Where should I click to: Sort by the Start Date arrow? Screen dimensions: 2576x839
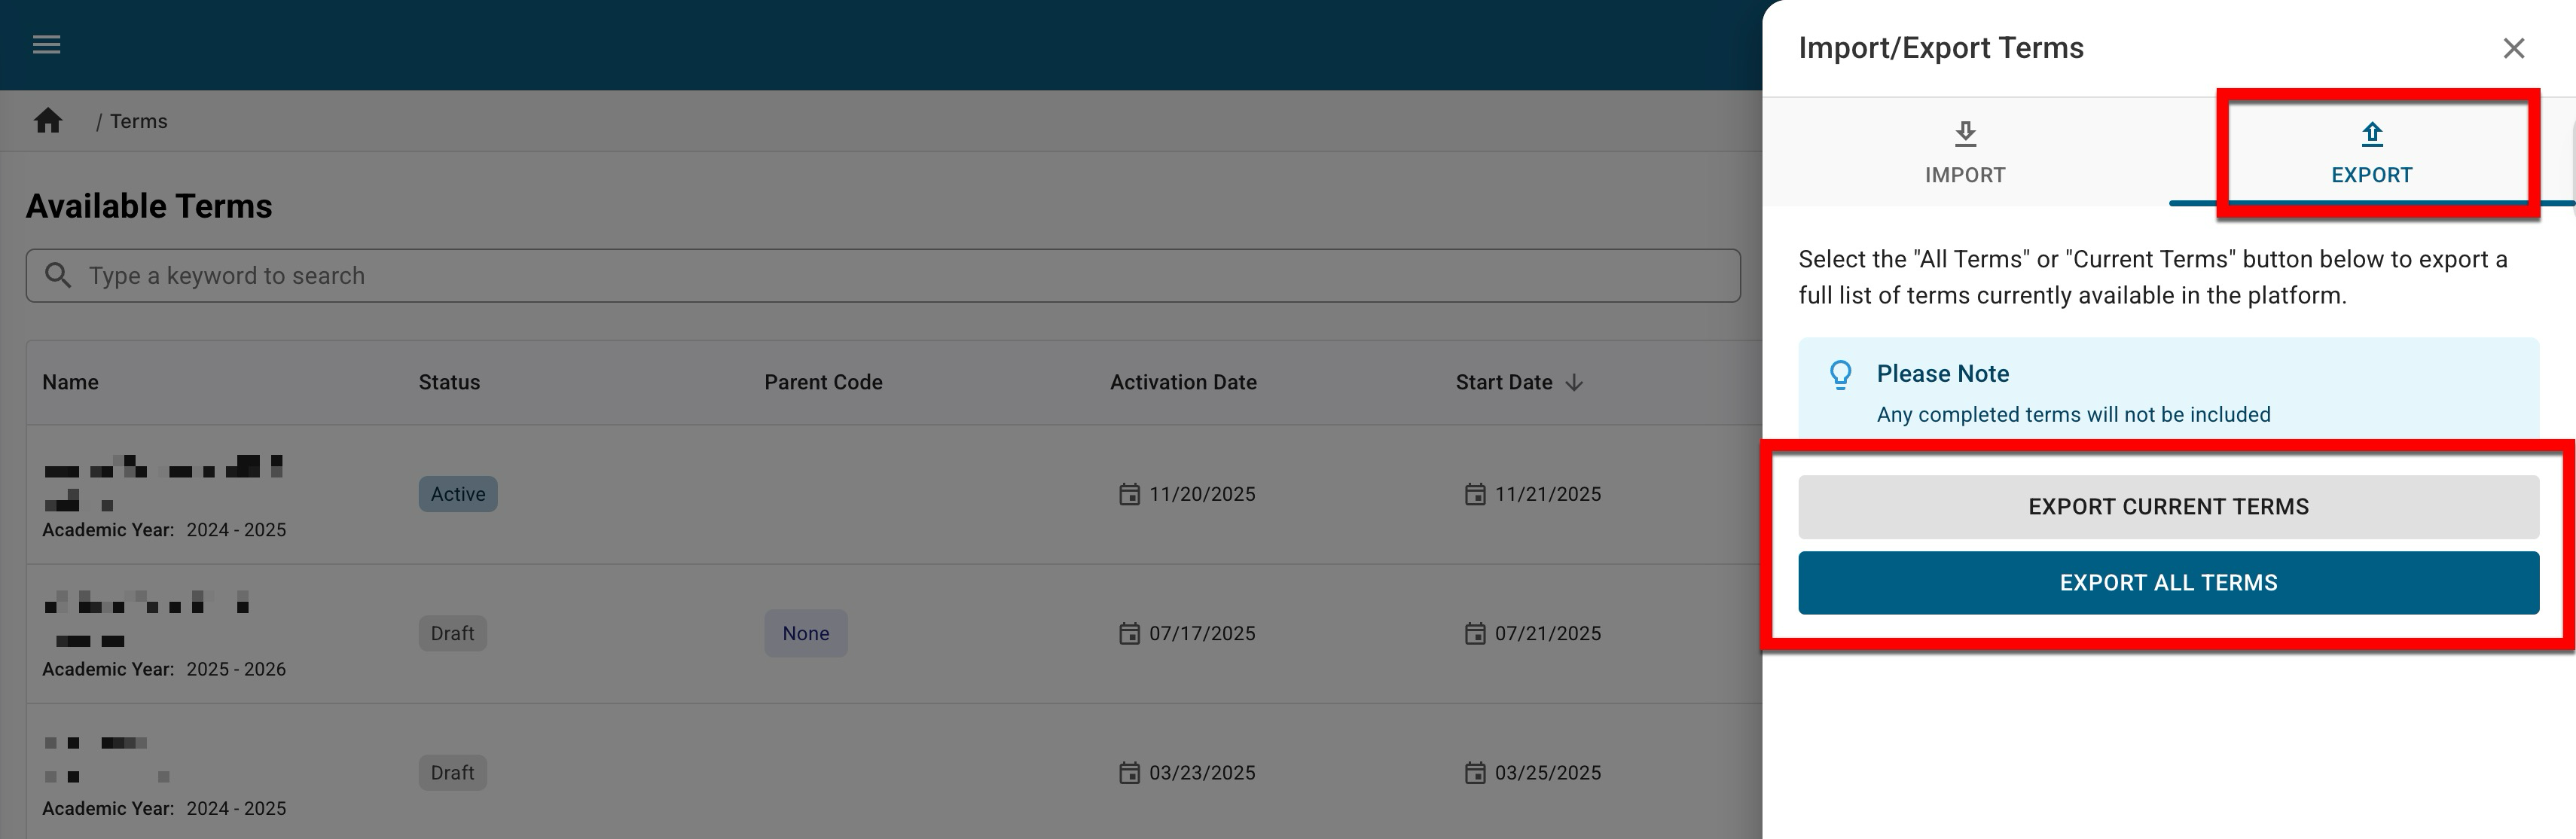[1574, 383]
